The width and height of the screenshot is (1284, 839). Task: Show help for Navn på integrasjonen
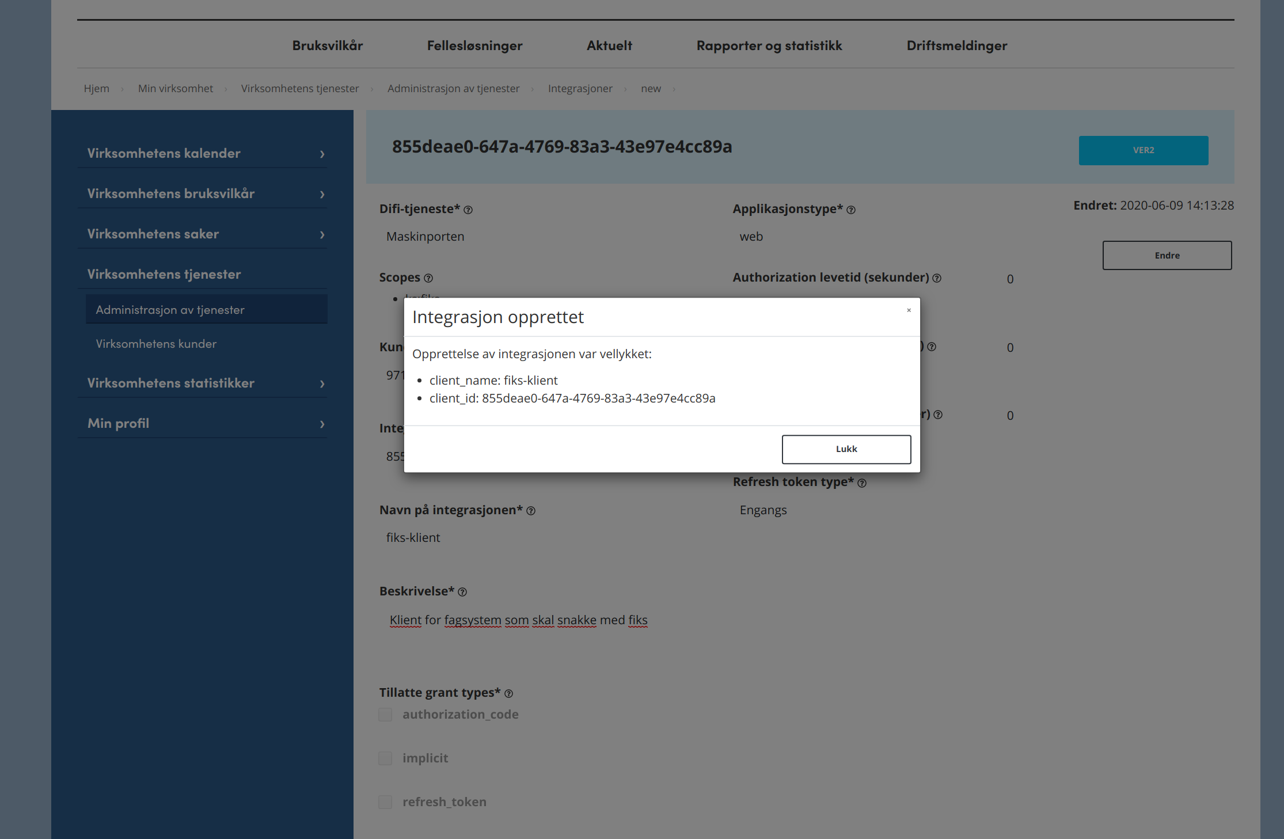coord(531,511)
